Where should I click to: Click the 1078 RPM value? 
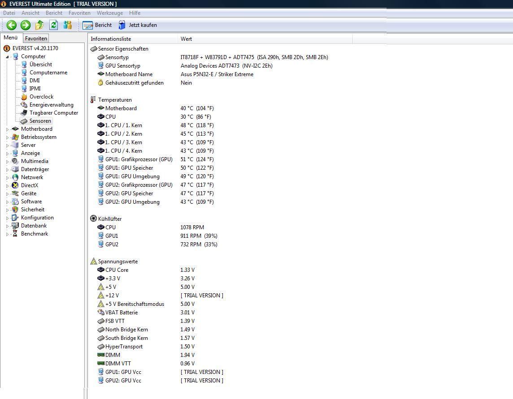pyautogui.click(x=192, y=227)
